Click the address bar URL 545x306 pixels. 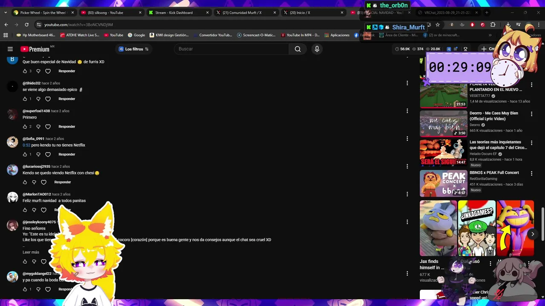(x=79, y=25)
